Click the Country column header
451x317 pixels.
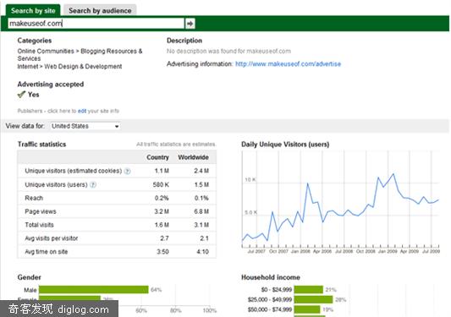point(157,157)
